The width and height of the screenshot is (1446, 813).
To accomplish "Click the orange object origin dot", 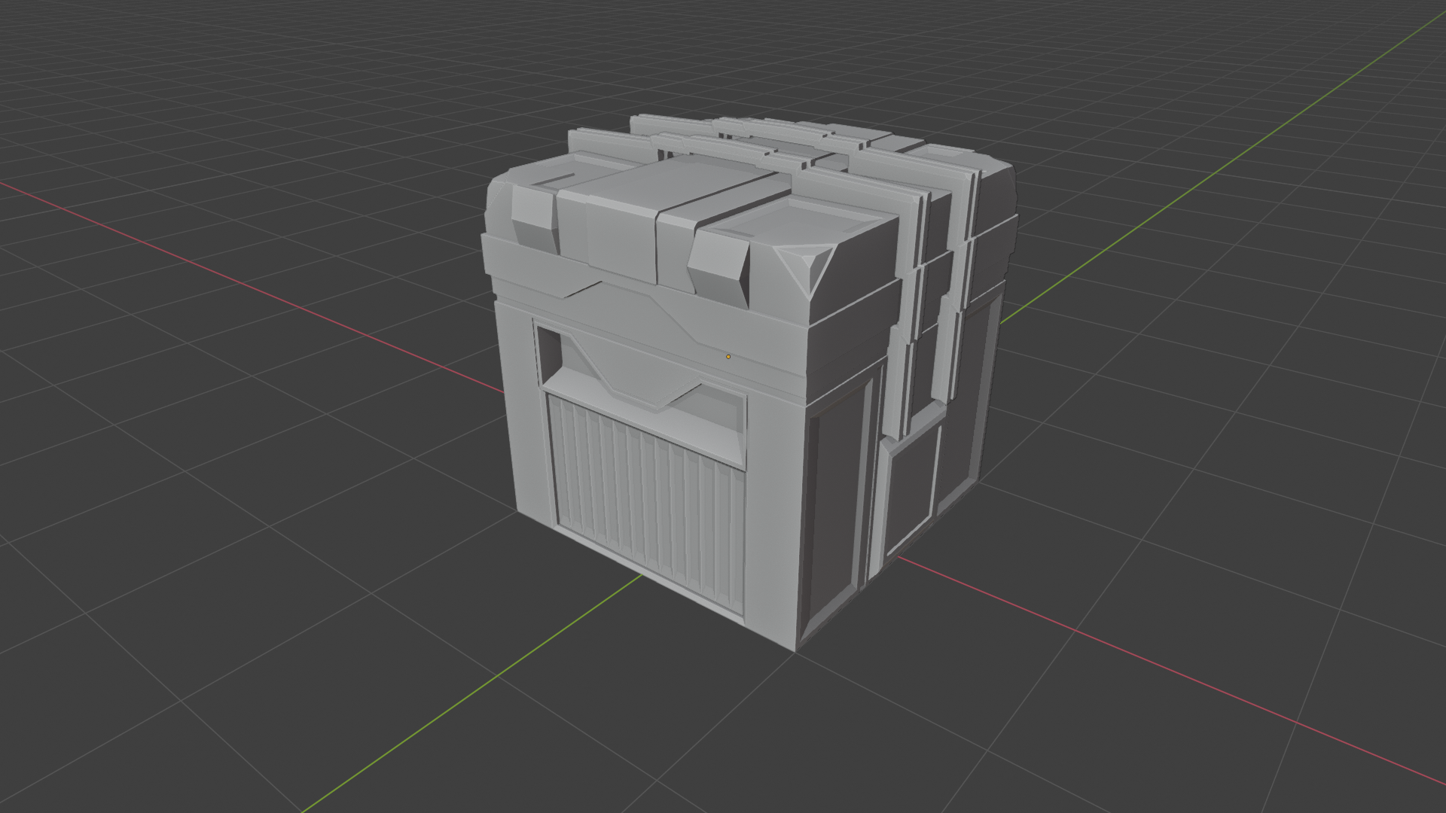I will tap(728, 357).
